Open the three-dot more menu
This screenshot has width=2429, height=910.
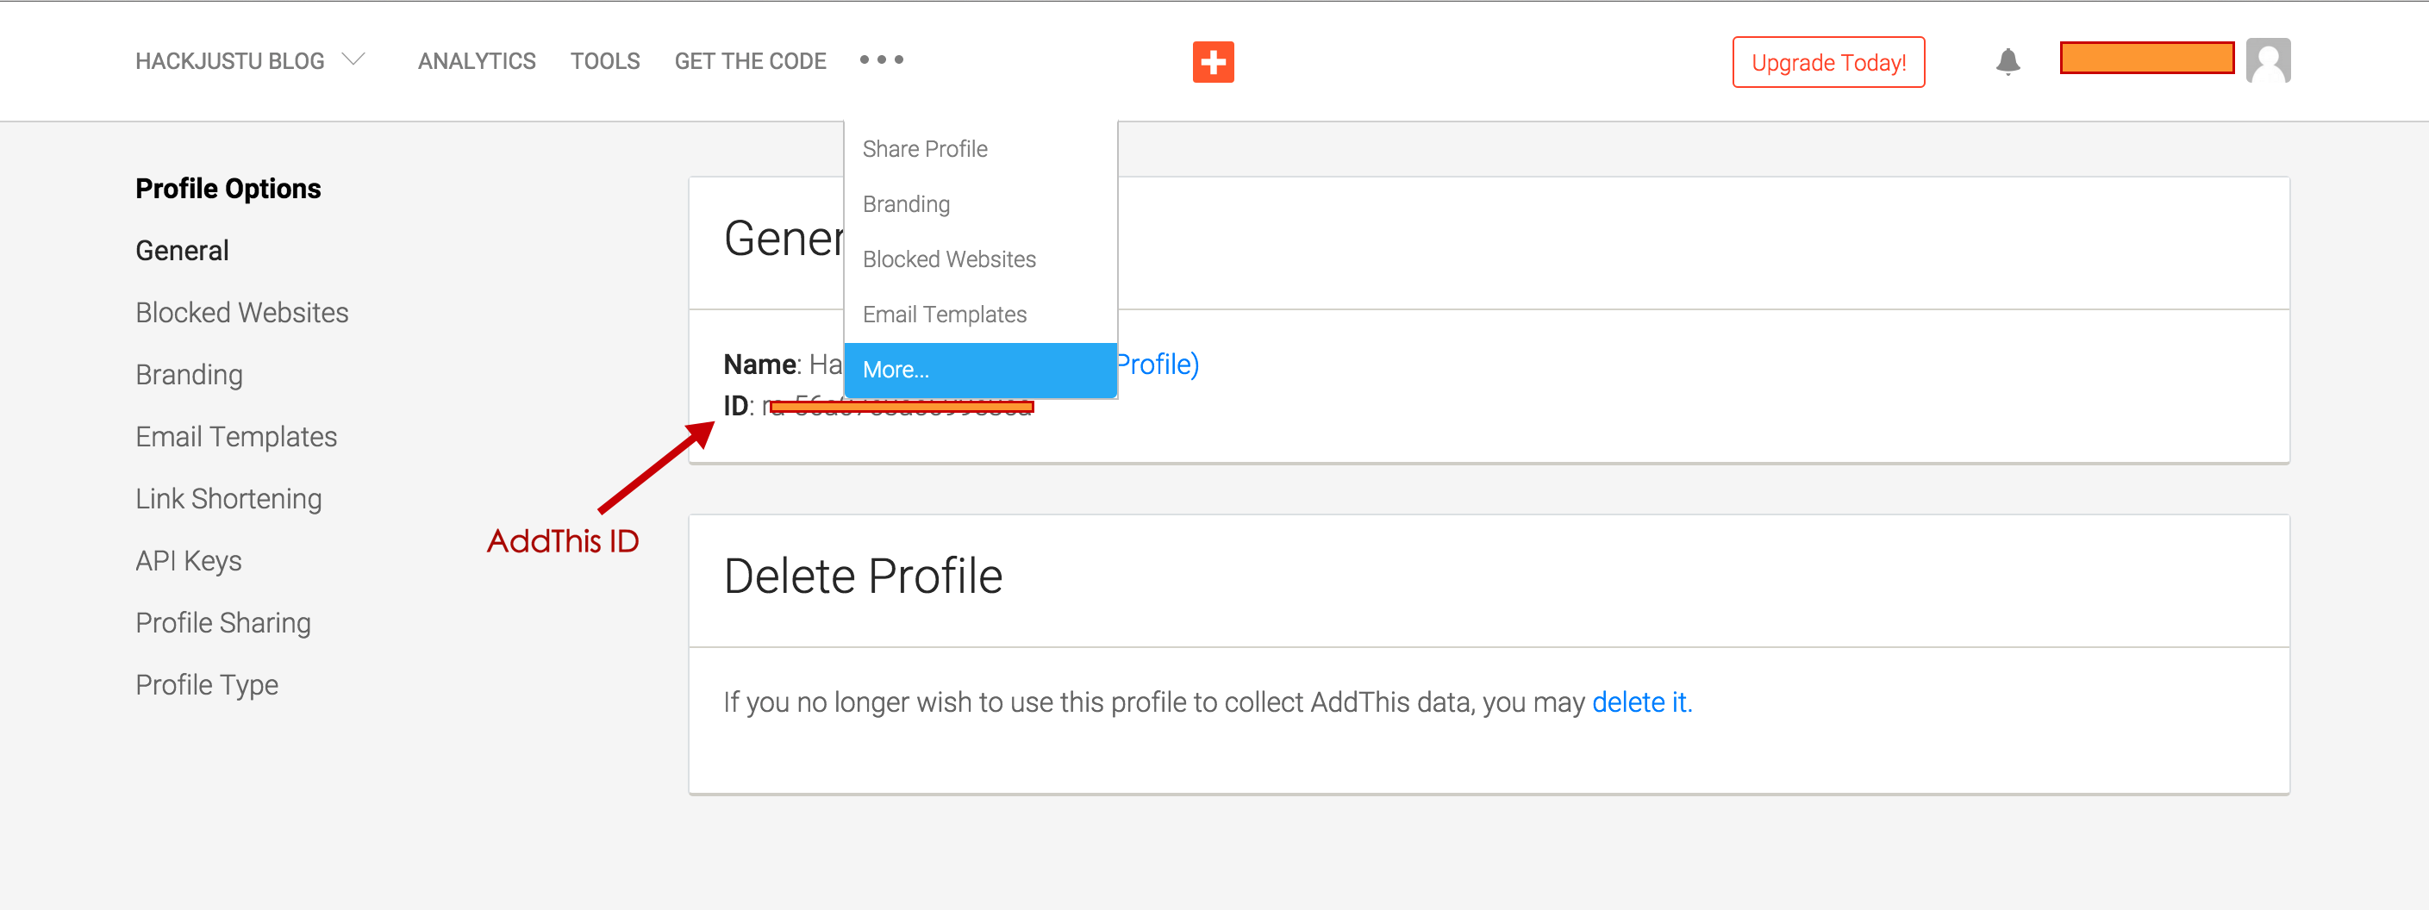pos(881,60)
